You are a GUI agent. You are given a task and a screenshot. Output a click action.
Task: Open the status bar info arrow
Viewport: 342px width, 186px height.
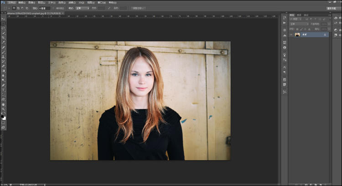pos(45,185)
